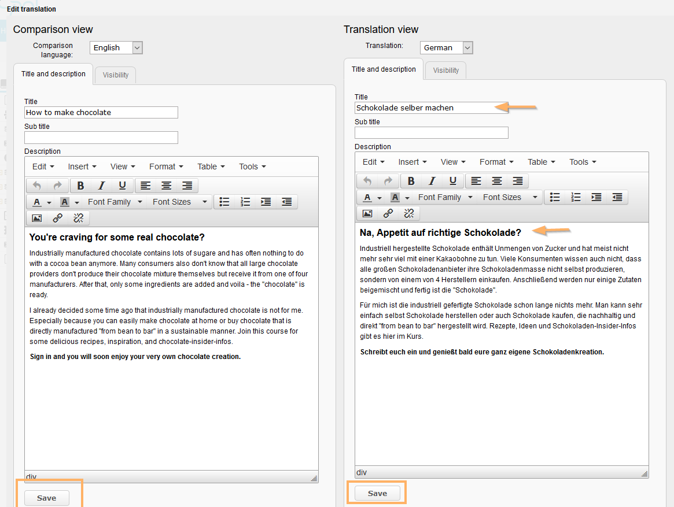Open the Comparison language dropdown set to English
The image size is (674, 507).
[x=116, y=48]
